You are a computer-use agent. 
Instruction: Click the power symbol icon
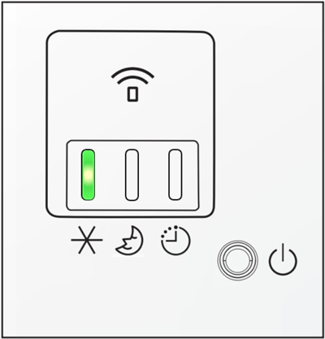[283, 259]
